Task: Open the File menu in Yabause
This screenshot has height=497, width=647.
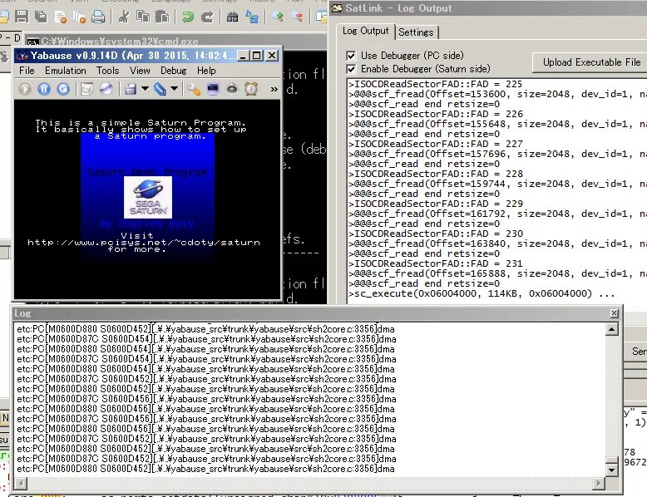Action: [x=27, y=71]
